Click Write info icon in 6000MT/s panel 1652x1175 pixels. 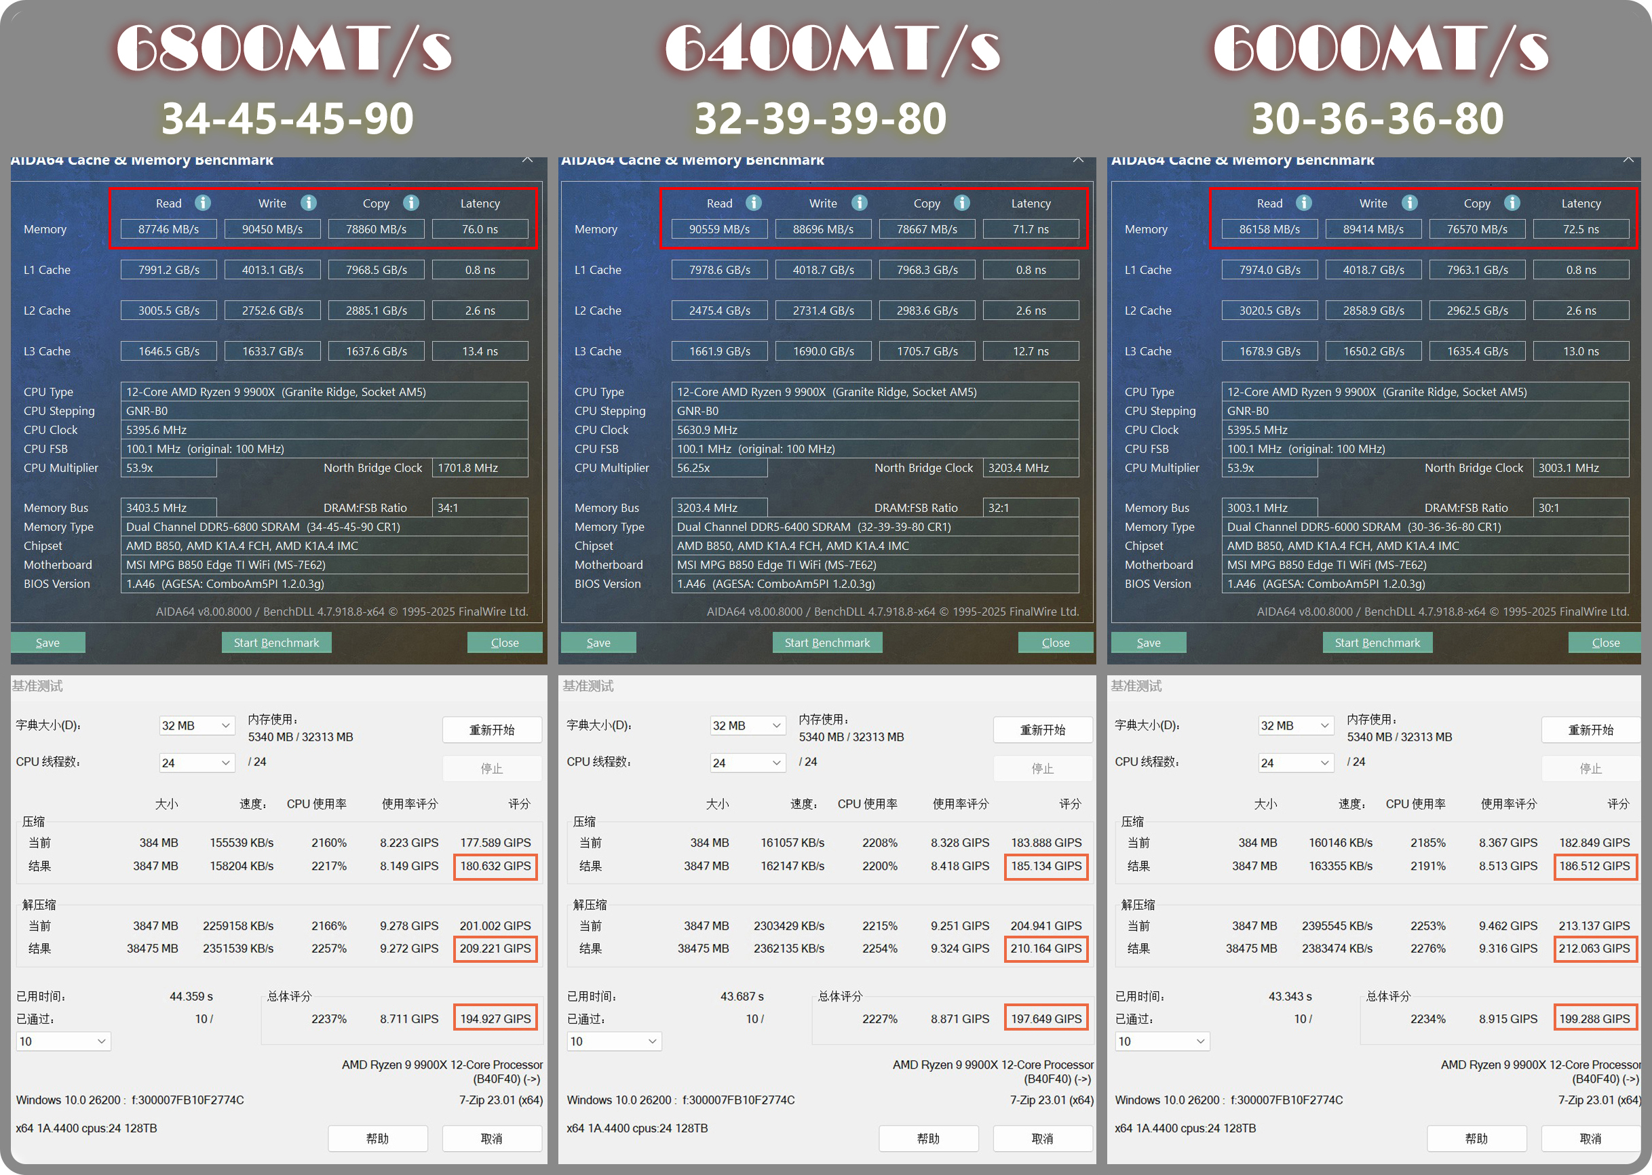pos(1410,203)
